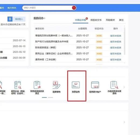140x135 pixels.
Task: Click the 2025-07-14 notice date
Action: [x=19, y=40]
